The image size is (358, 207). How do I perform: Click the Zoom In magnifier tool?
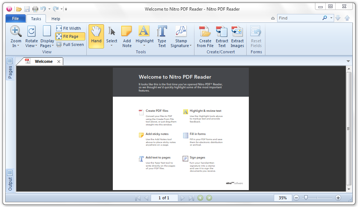point(16,32)
